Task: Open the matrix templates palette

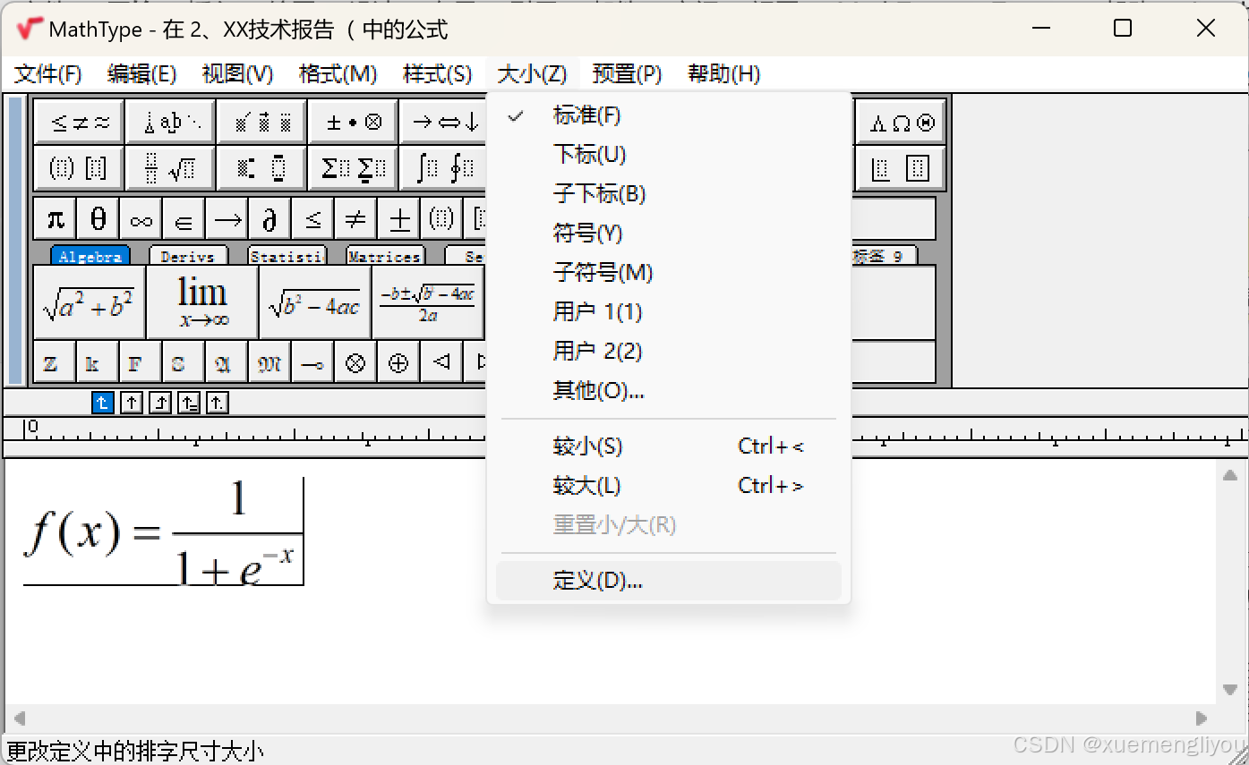Action: (x=900, y=167)
